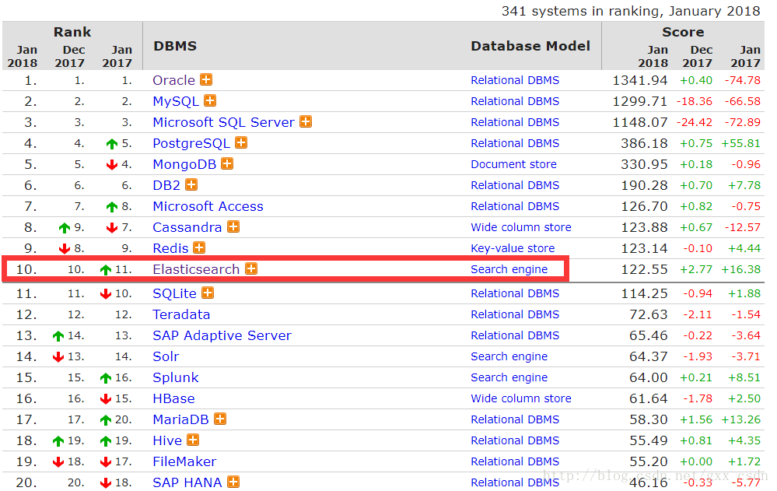Click Wide column store in Cassandra row
Image resolution: width=777 pixels, height=491 pixels.
[x=521, y=227]
